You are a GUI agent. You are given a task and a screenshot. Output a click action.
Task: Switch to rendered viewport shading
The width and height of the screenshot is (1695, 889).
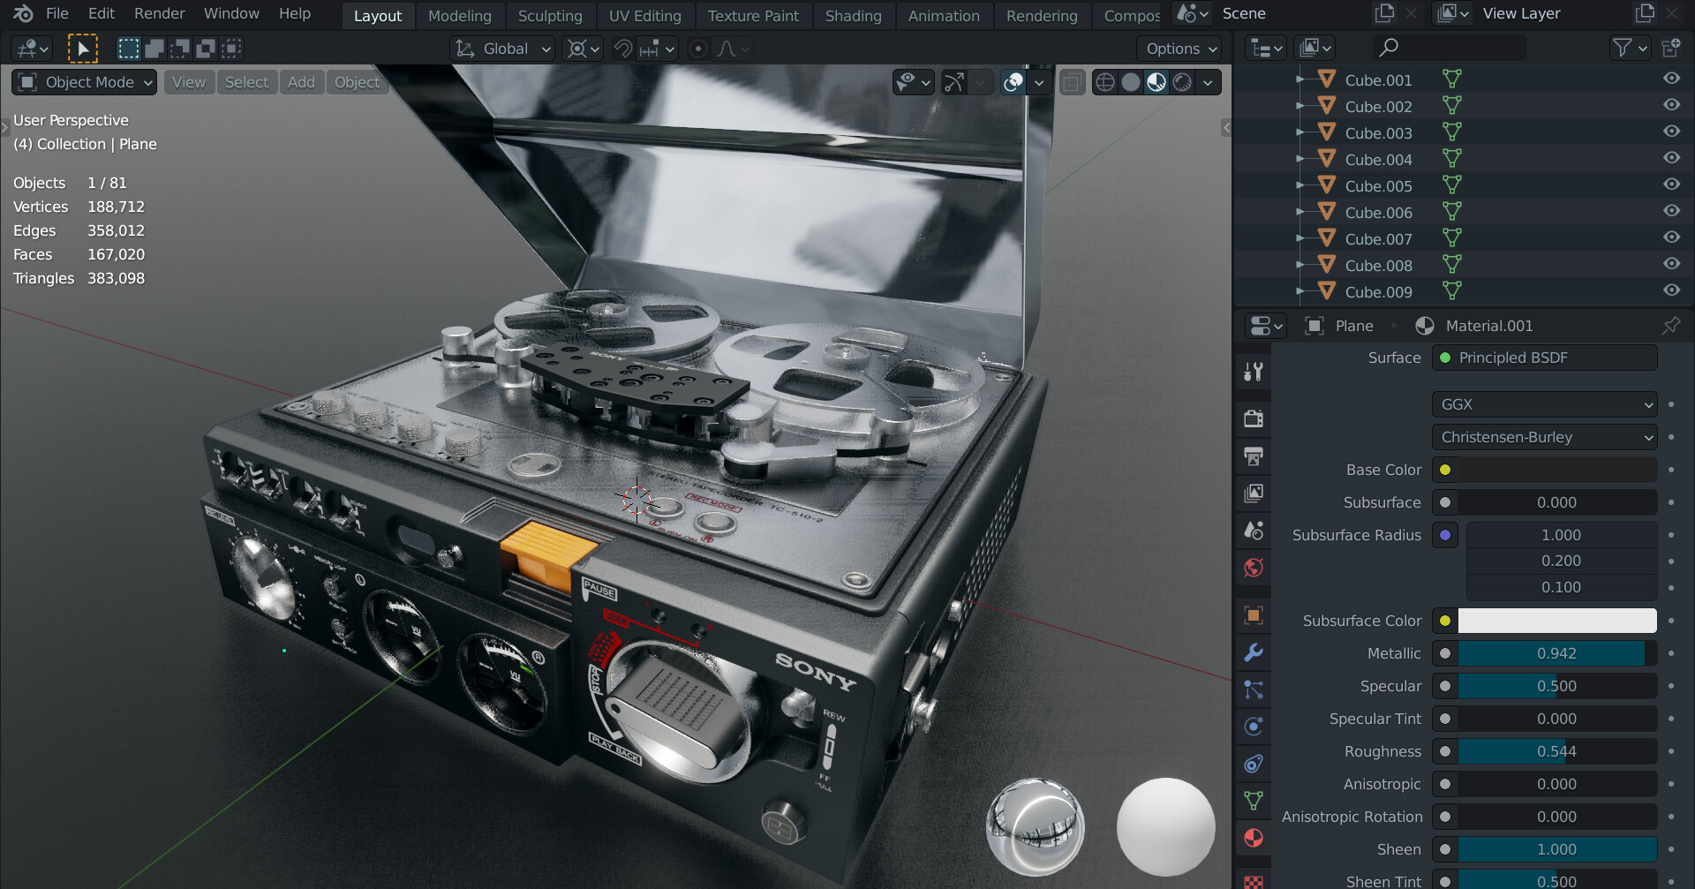tap(1182, 83)
